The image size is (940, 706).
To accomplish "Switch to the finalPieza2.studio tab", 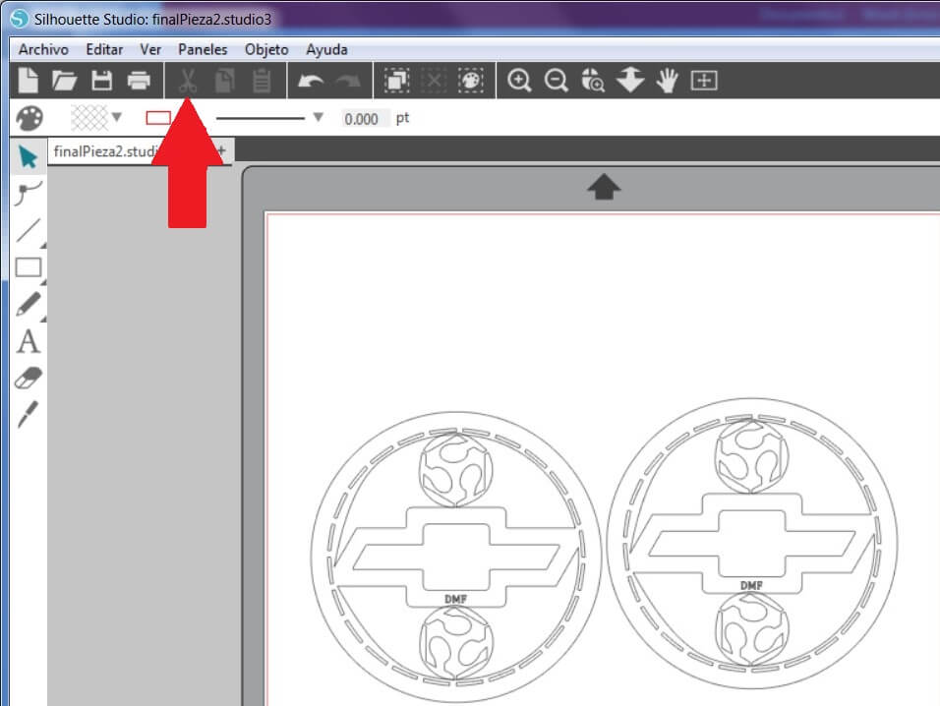I will click(105, 151).
